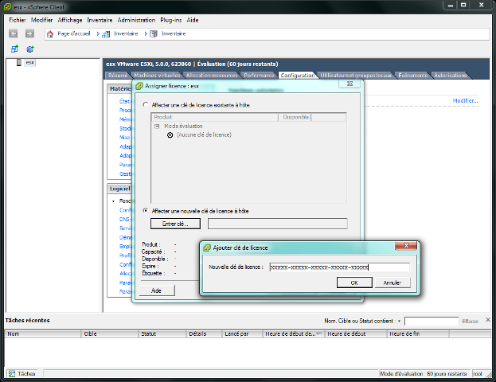Click the read-only license key field
The image size is (496, 382).
tap(277, 224)
